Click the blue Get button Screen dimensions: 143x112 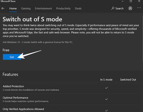pyautogui.click(x=12, y=57)
